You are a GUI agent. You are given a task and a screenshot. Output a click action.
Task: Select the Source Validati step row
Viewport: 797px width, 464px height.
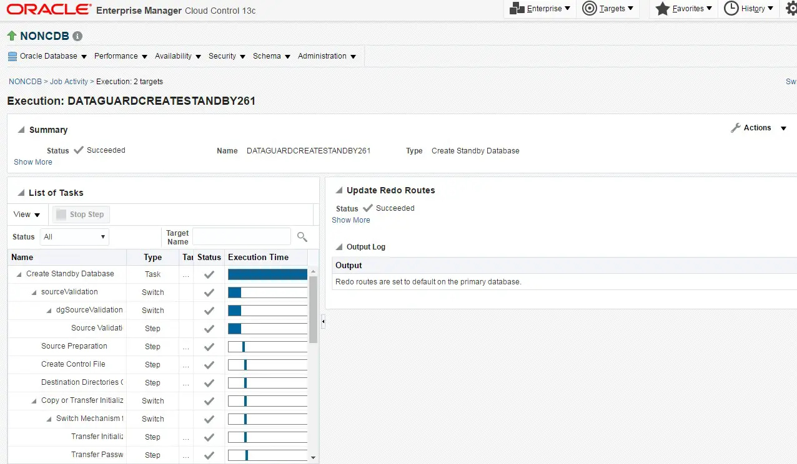pyautogui.click(x=158, y=329)
